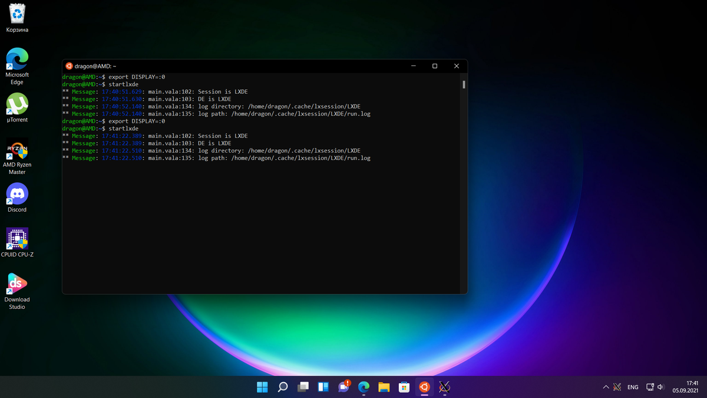
Task: Click the terminal title text dragon@AMD: ~
Action: (x=95, y=66)
